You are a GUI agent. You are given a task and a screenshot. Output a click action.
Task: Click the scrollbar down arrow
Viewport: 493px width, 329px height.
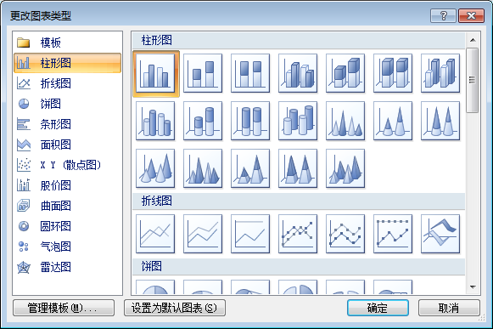click(x=473, y=286)
